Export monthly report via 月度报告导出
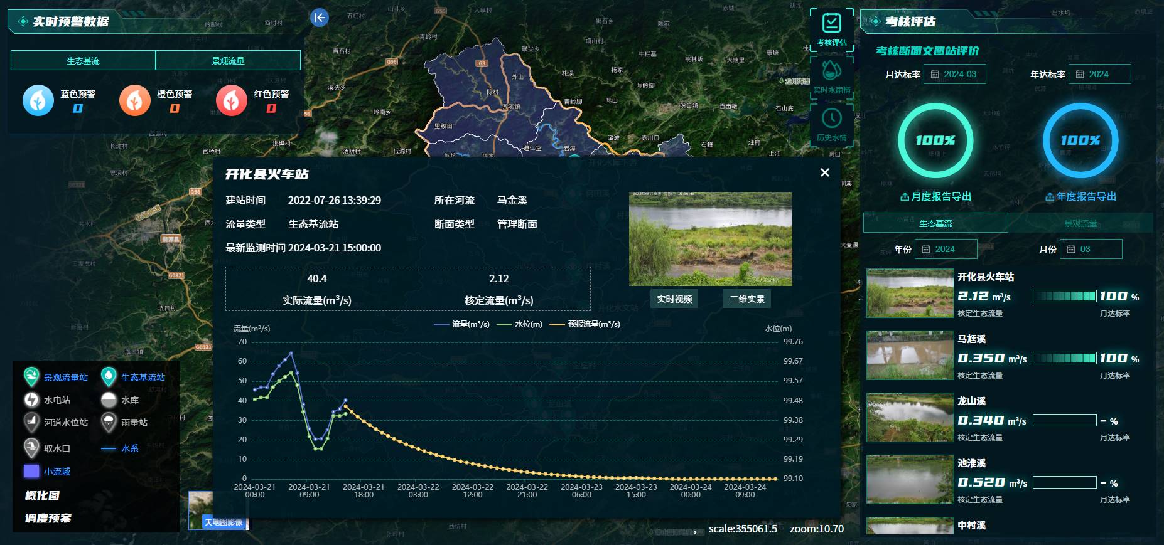This screenshot has height=545, width=1164. tap(935, 196)
